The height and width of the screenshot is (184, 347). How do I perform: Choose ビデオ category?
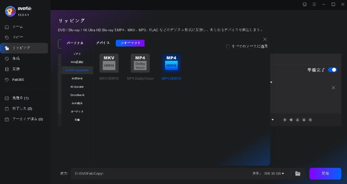(x=77, y=54)
